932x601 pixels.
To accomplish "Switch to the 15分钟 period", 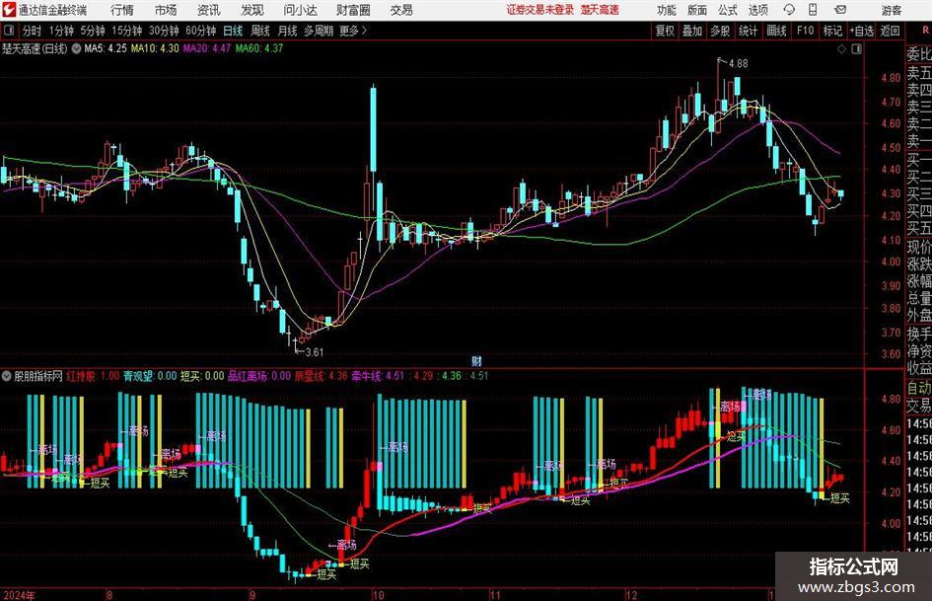I will click(x=126, y=31).
